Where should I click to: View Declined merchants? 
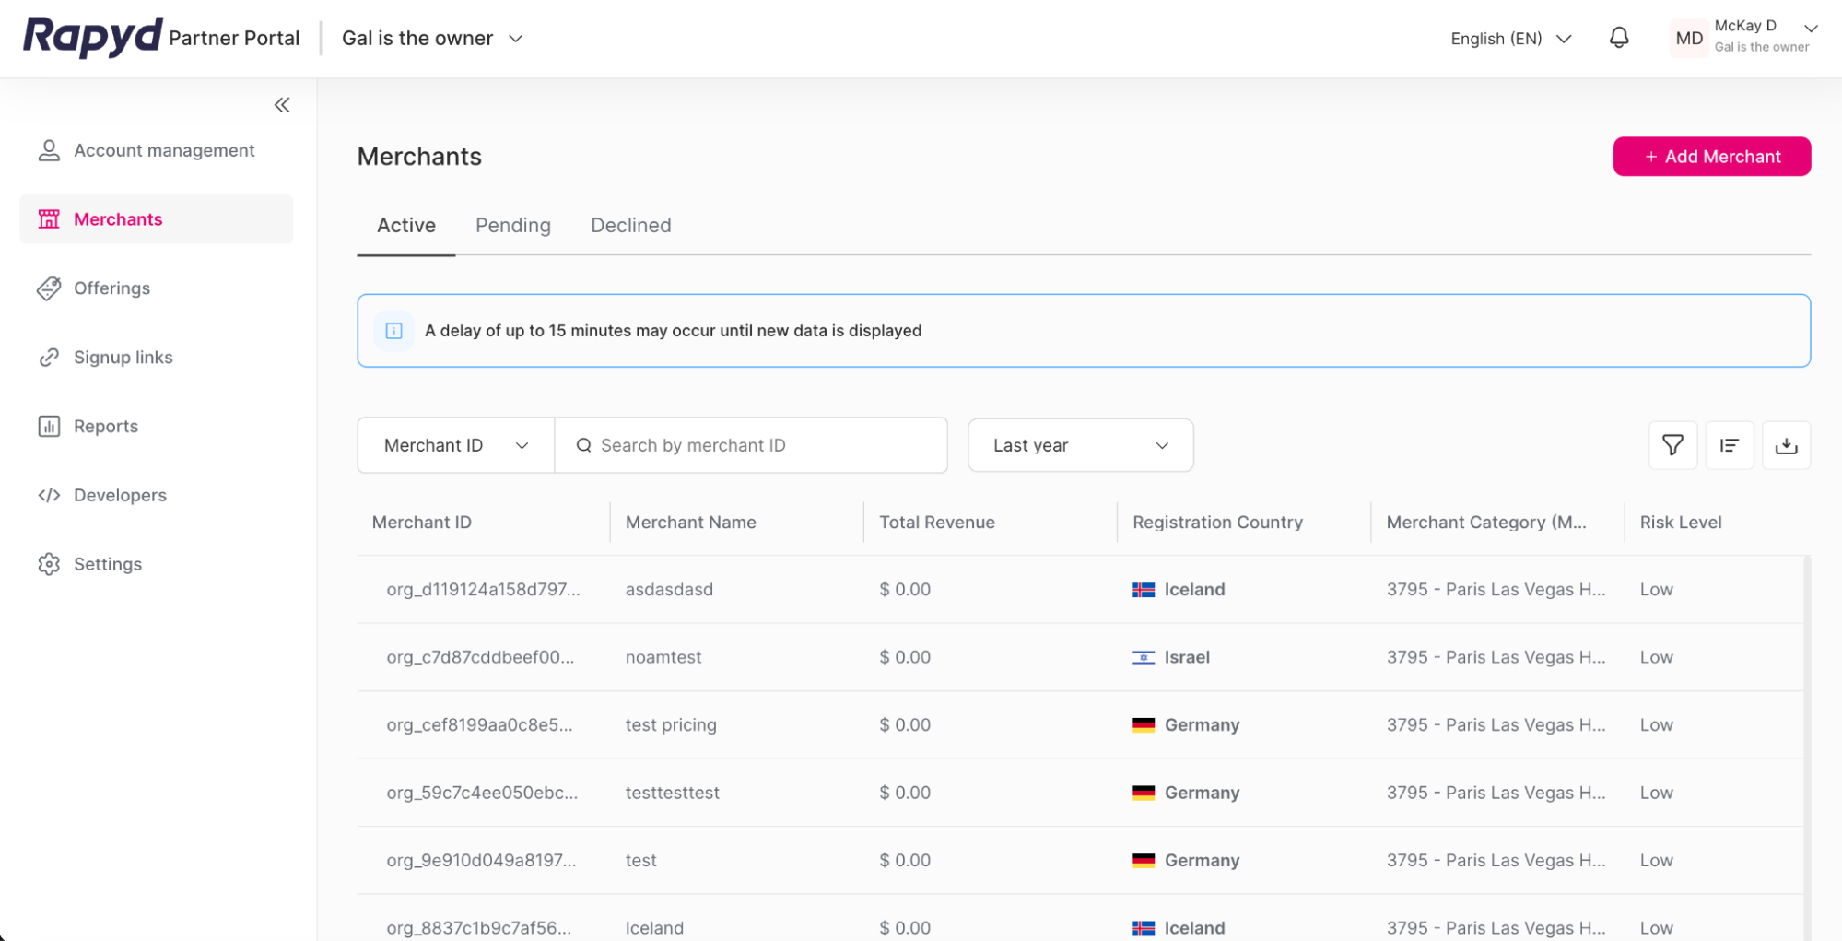coord(630,225)
